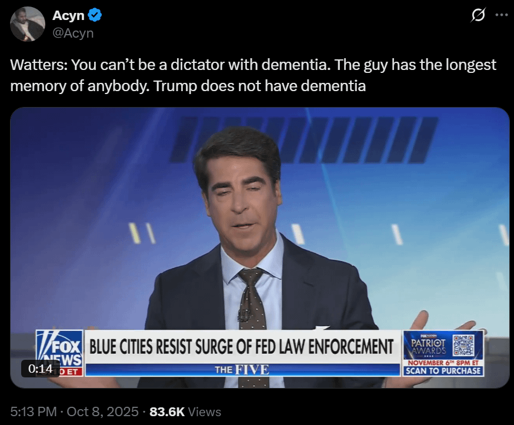Image resolution: width=514 pixels, height=425 pixels.
Task: Click The Five show title bar
Action: tap(242, 370)
